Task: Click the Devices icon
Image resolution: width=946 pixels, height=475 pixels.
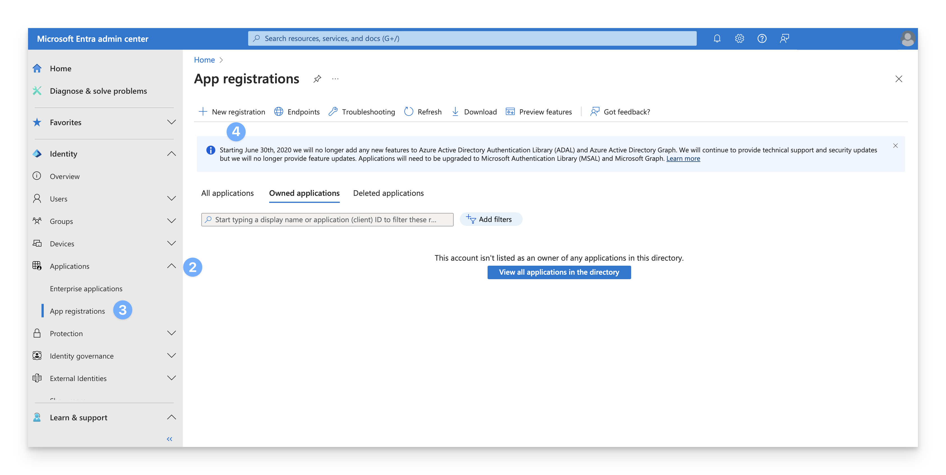Action: 37,243
